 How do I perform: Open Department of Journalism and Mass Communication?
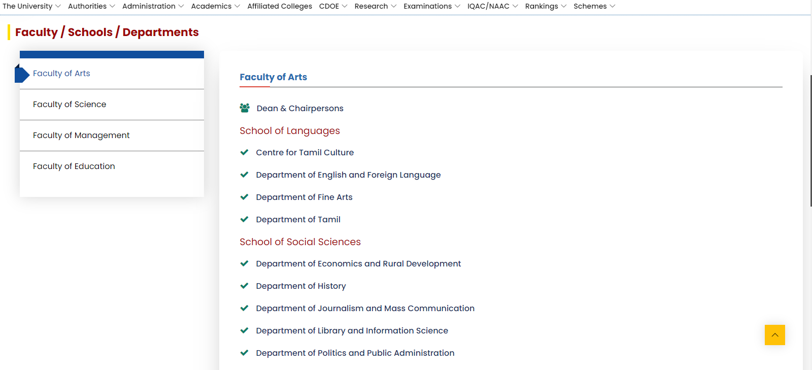(x=365, y=308)
